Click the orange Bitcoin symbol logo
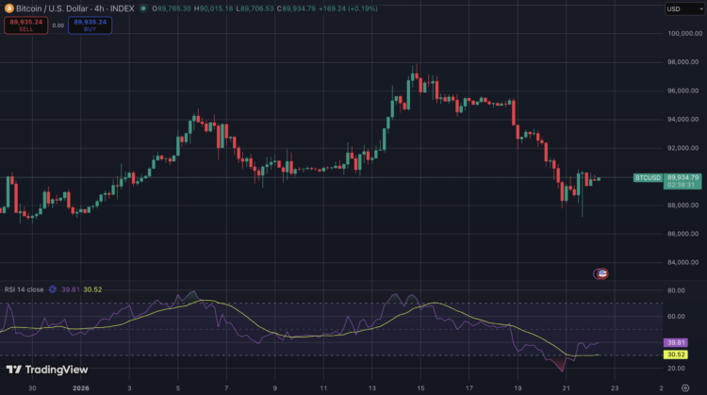 coord(8,8)
